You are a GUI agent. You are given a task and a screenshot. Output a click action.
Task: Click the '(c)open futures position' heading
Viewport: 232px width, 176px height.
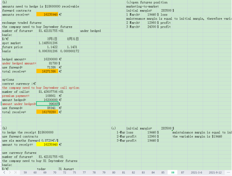point(147,3)
